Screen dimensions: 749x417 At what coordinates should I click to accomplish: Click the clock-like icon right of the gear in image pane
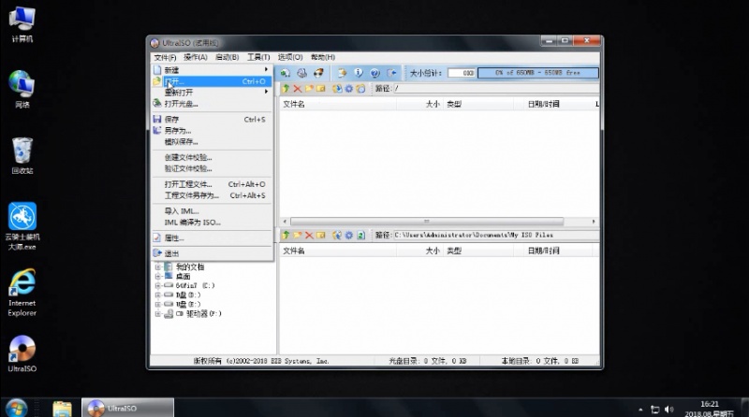[360, 89]
